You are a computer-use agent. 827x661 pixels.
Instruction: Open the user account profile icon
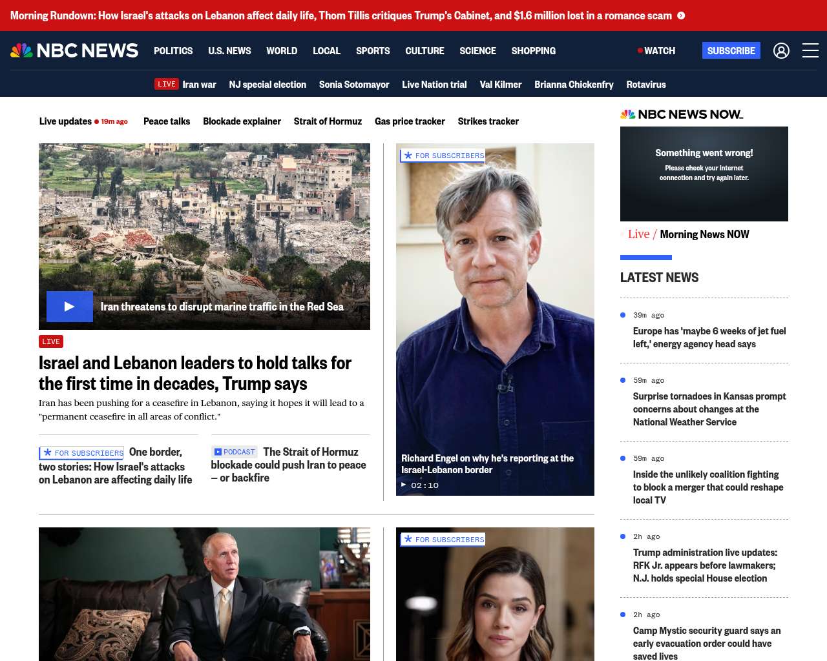781,50
